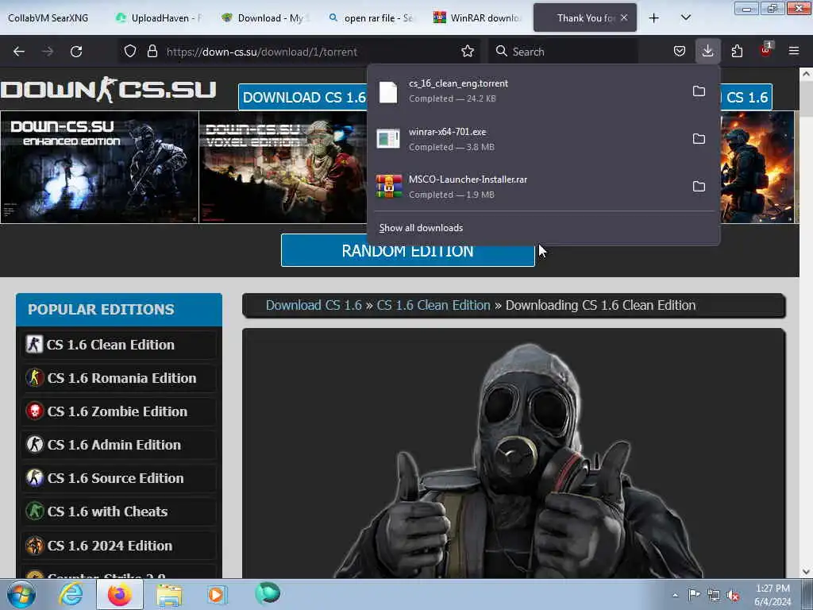
Task: Click the DOWN-CS.SU site logo
Action: coord(108,89)
